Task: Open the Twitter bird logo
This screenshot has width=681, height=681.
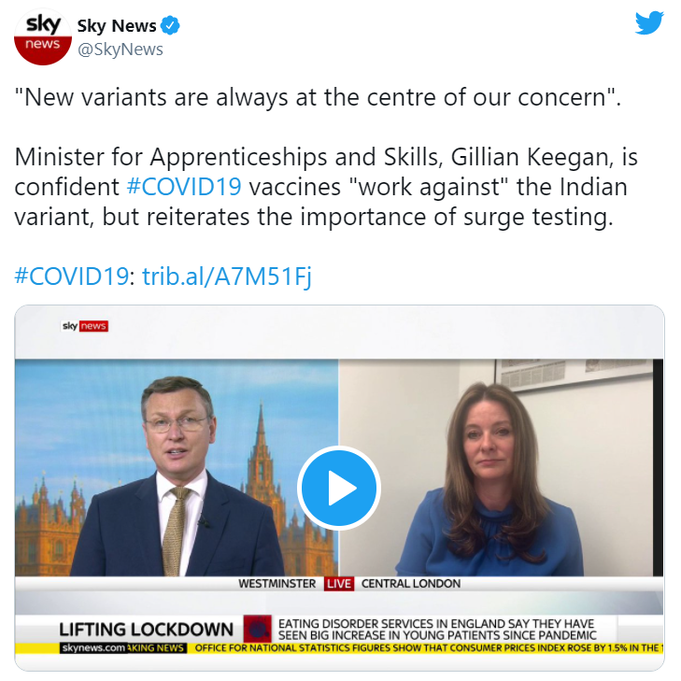Action: (649, 23)
